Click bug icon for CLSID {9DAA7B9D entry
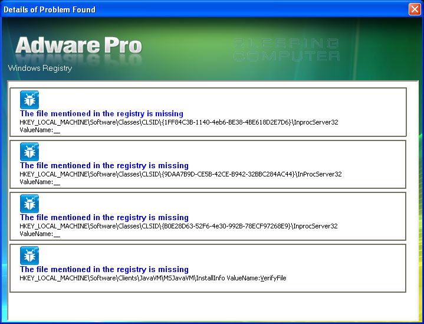424x324 pixels. click(29, 152)
